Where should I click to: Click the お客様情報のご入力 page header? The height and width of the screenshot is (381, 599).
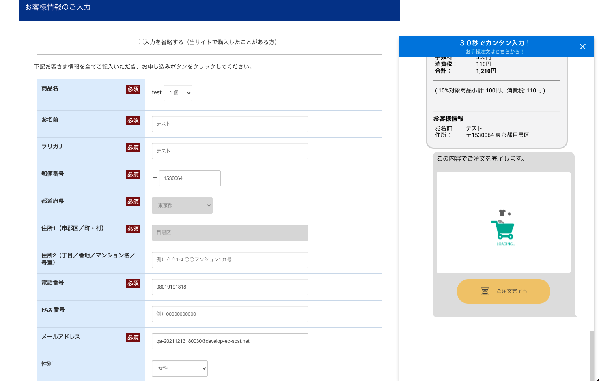(x=58, y=7)
